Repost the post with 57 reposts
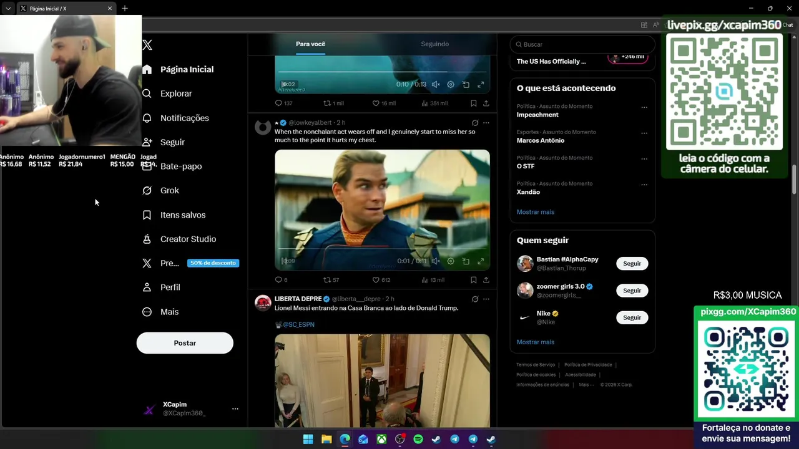The image size is (799, 449). [x=331, y=280]
